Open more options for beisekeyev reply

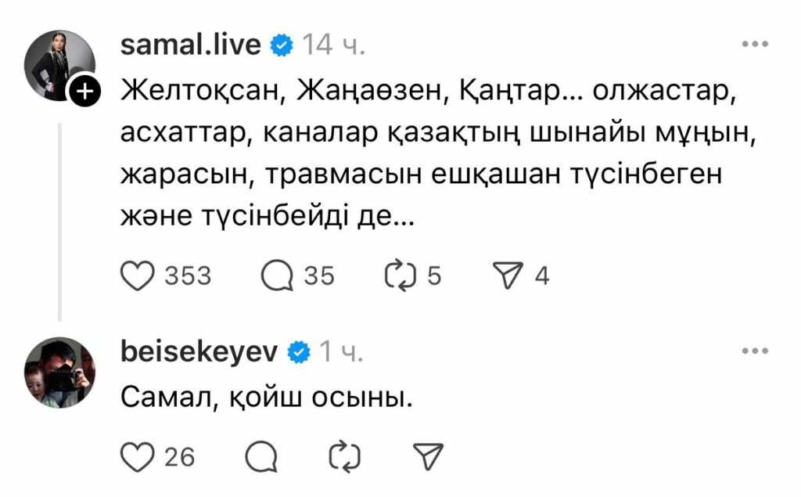point(755,352)
